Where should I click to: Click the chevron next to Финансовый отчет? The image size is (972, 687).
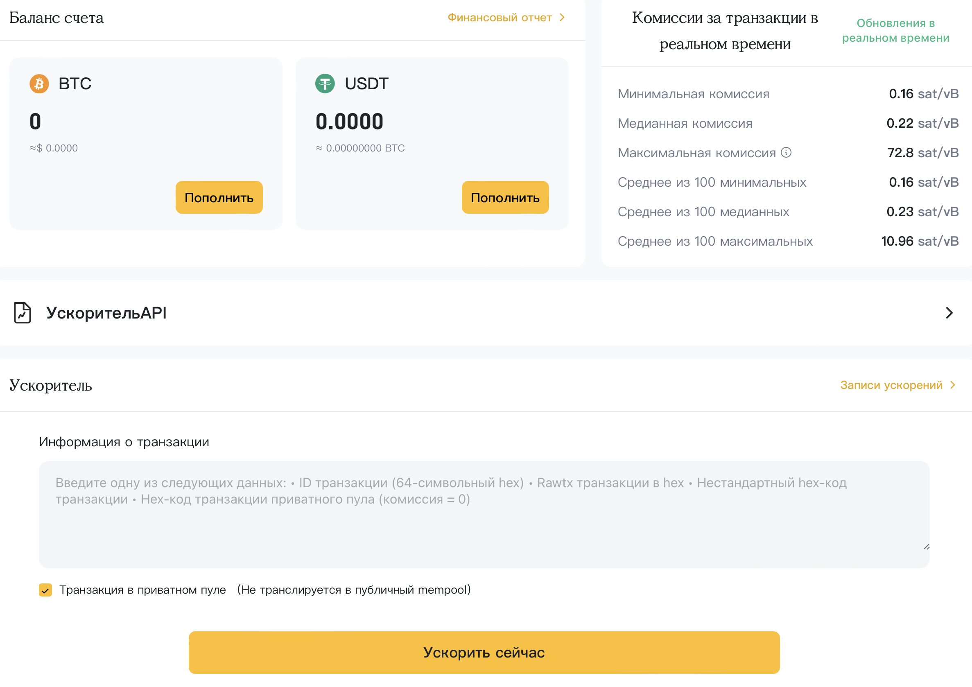[562, 17]
